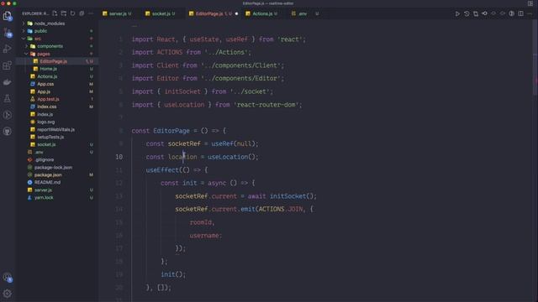This screenshot has height=302, width=538.
Task: Open socket.js in the file tree
Action: pyautogui.click(x=46, y=144)
